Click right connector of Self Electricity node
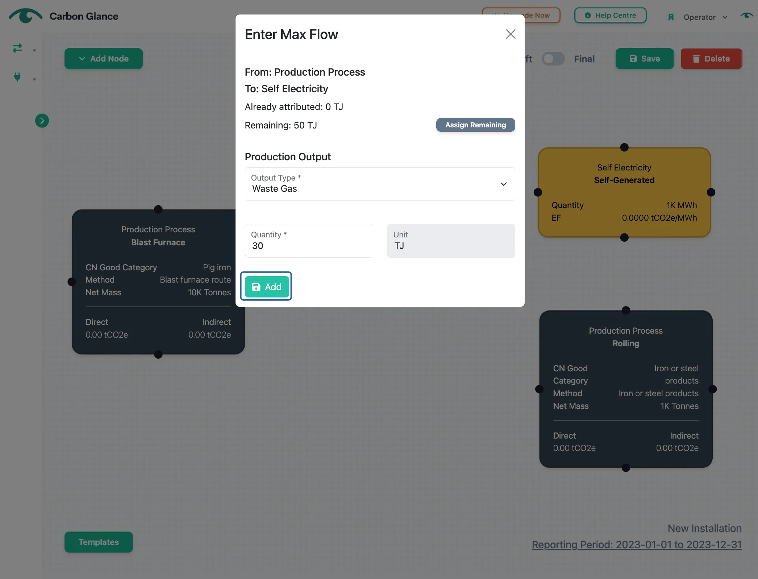The height and width of the screenshot is (579, 758). point(711,192)
